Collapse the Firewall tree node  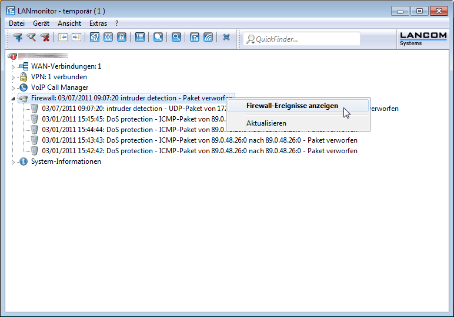pyautogui.click(x=13, y=98)
